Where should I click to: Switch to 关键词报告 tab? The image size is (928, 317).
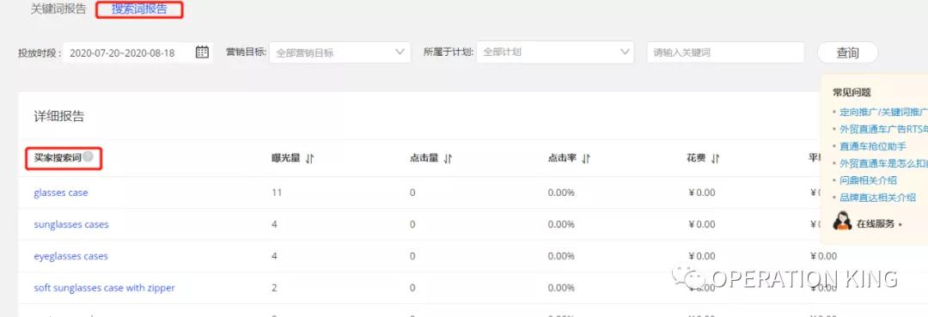[x=58, y=9]
